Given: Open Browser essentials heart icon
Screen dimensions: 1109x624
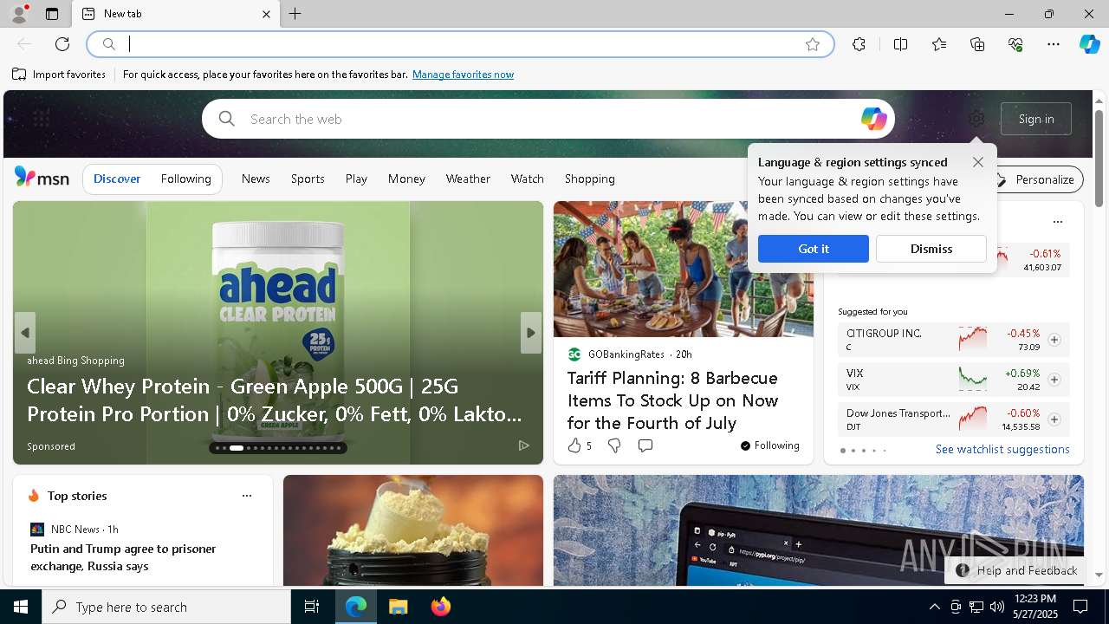Looking at the screenshot, I should (1015, 44).
